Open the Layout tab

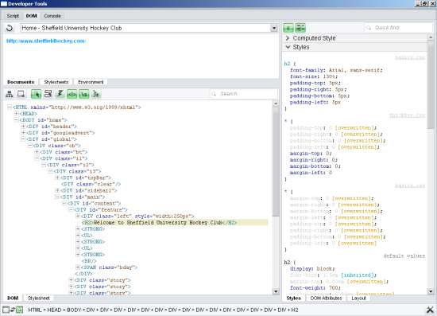[358, 298]
